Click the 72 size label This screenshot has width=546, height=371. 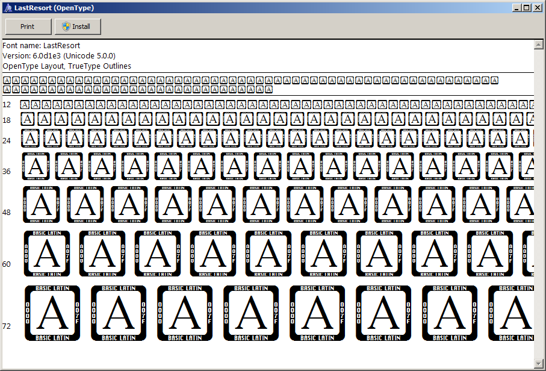tap(7, 326)
